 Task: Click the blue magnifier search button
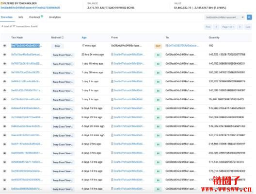coord(249,17)
